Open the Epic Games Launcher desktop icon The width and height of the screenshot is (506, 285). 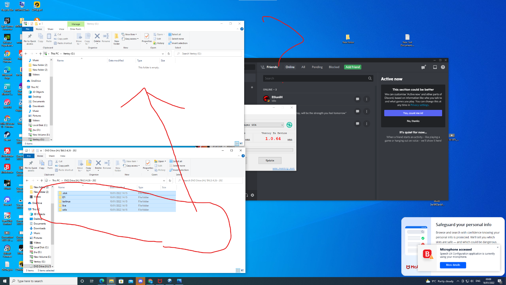(x=7, y=24)
